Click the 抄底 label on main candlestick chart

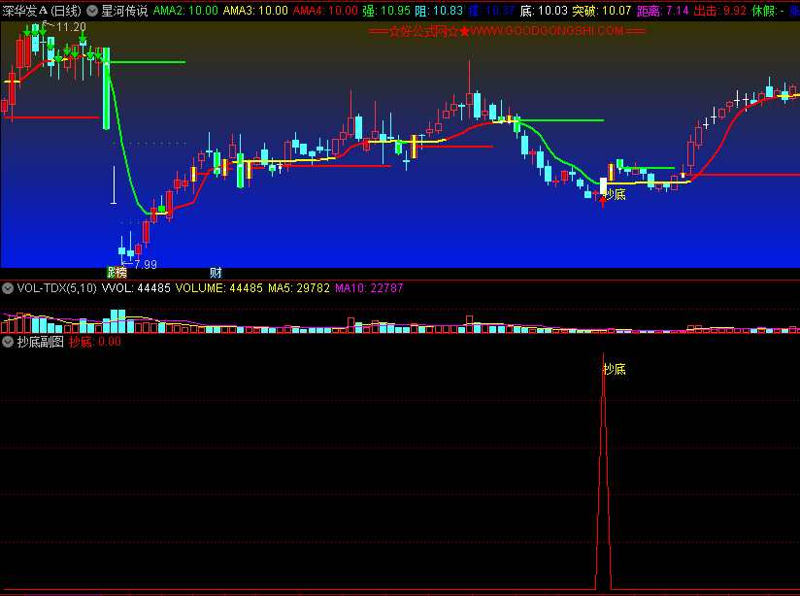tap(615, 194)
